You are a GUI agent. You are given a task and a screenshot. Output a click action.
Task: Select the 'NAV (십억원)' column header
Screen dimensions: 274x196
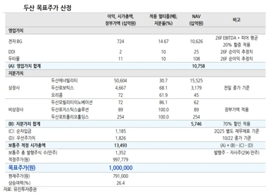point(196,20)
